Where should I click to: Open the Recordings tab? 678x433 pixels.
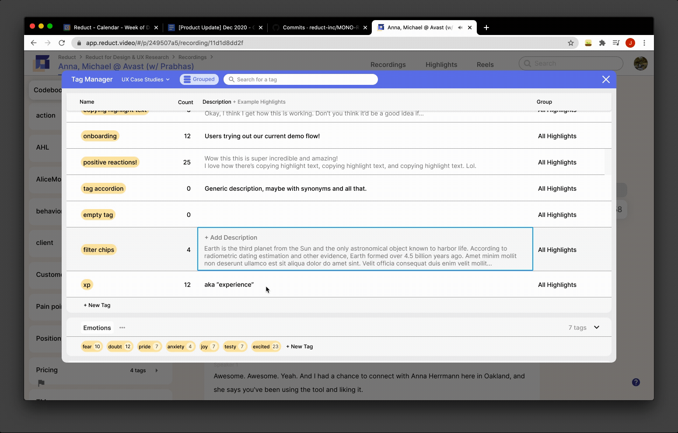pyautogui.click(x=388, y=64)
